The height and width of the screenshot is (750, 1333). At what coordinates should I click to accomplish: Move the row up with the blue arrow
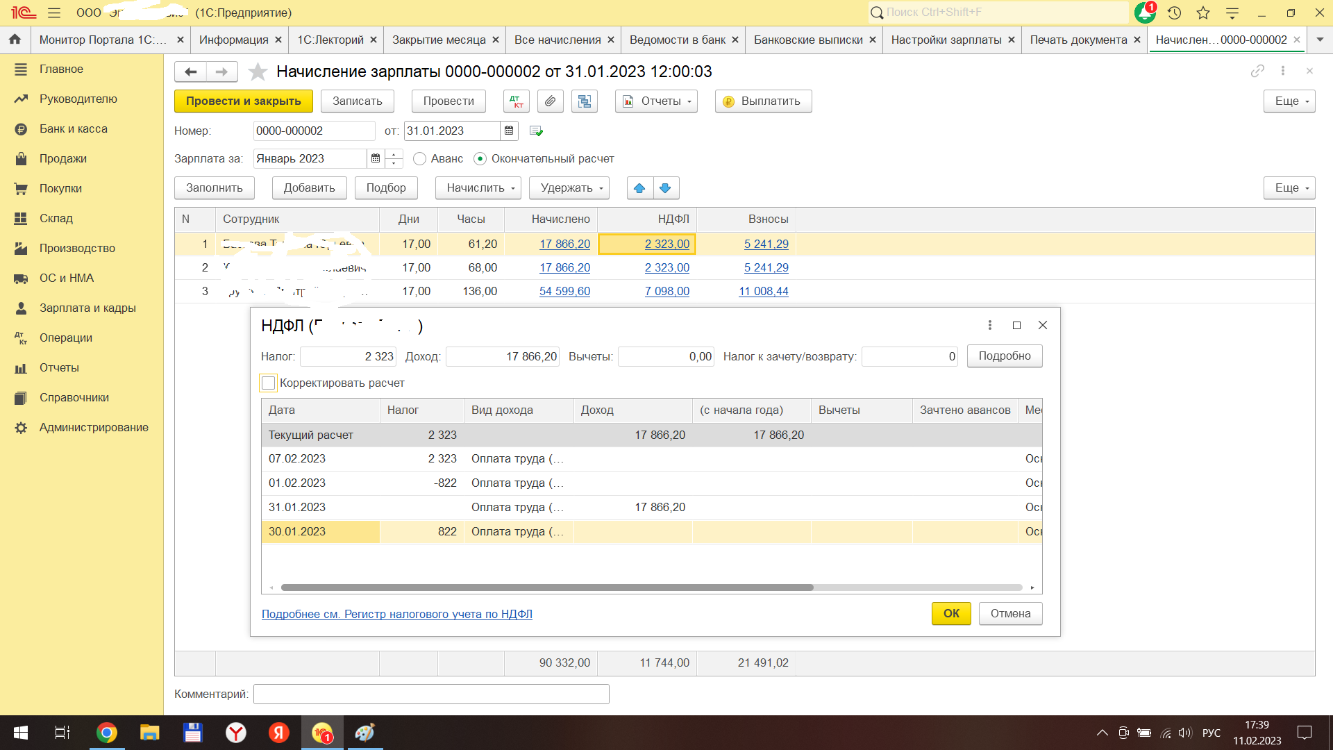[x=639, y=188]
